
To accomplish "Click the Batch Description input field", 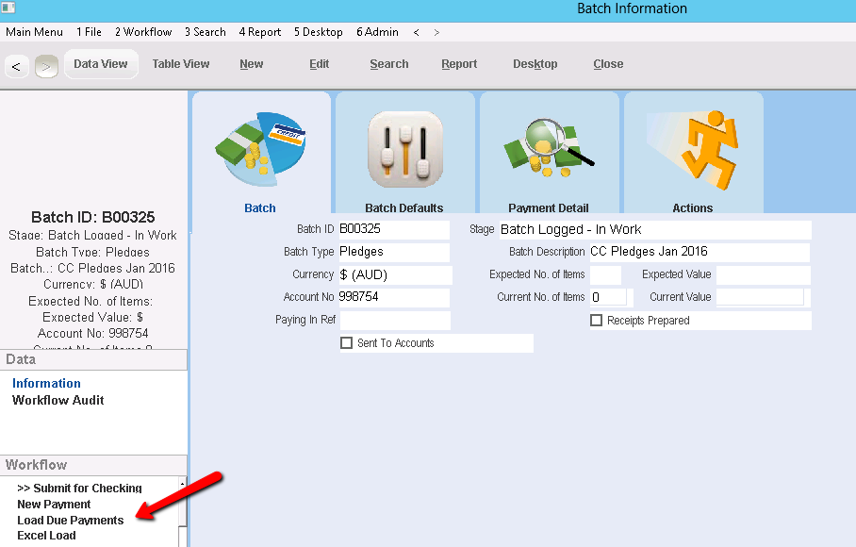I will coord(698,252).
